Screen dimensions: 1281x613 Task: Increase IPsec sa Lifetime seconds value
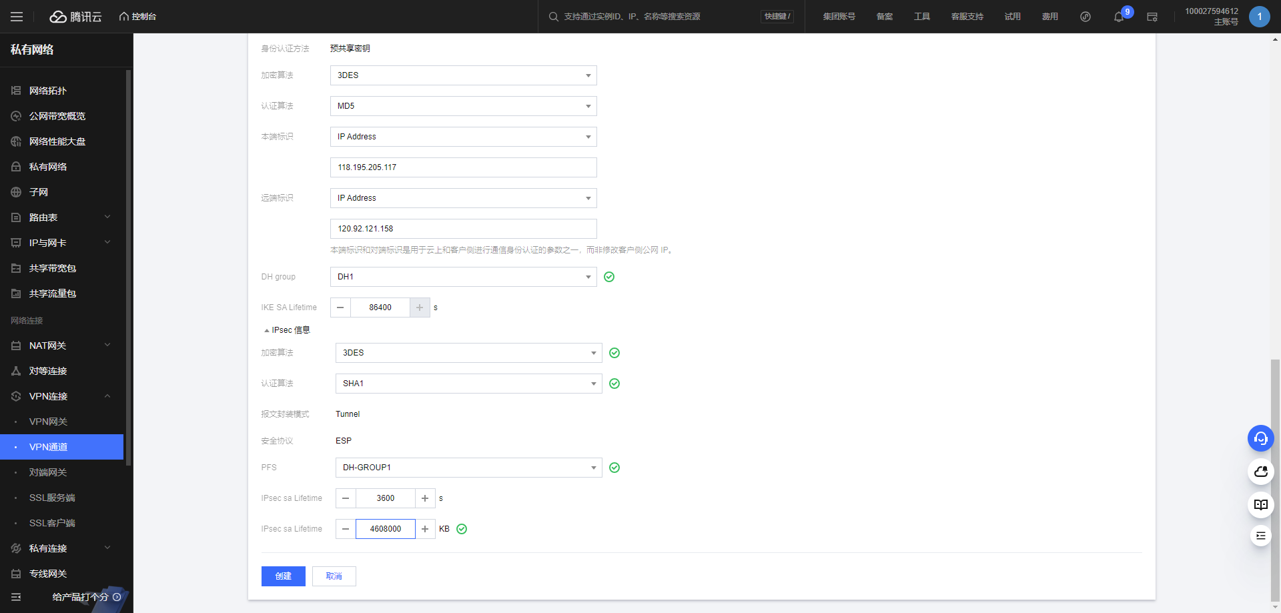(425, 498)
